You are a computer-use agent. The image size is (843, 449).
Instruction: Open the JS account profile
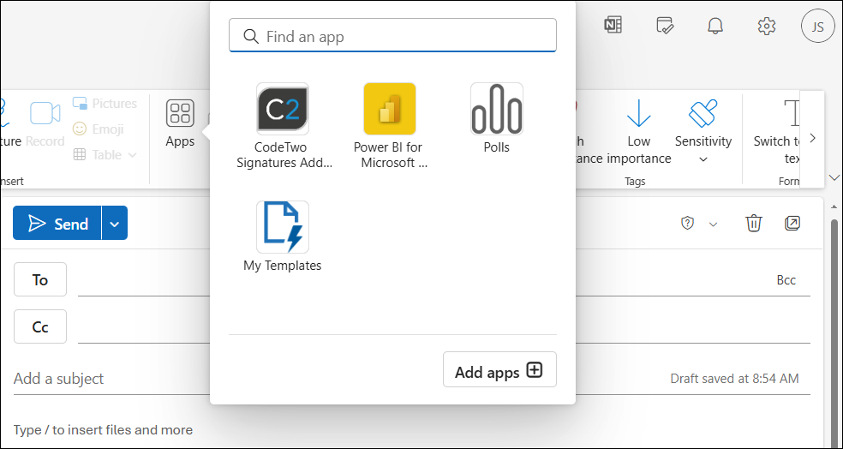point(818,26)
